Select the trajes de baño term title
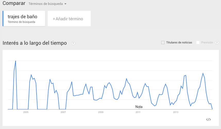Viewport: 221px width, 129px height. (x=22, y=17)
